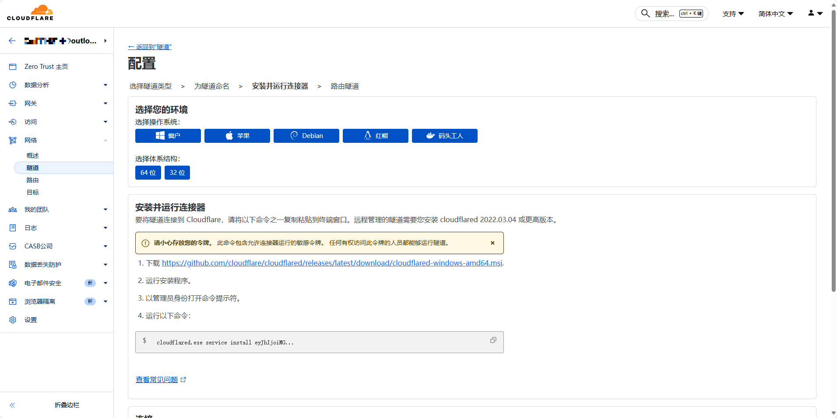The height and width of the screenshot is (418, 837).
Task: Click the 返回到"隧道" back link
Action: [150, 47]
